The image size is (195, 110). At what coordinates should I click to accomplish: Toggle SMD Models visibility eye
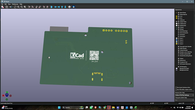tap(179, 49)
